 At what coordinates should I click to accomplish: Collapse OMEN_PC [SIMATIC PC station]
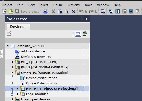[13, 72]
